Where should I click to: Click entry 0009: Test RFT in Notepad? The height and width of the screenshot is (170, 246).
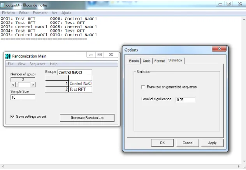click(67, 31)
